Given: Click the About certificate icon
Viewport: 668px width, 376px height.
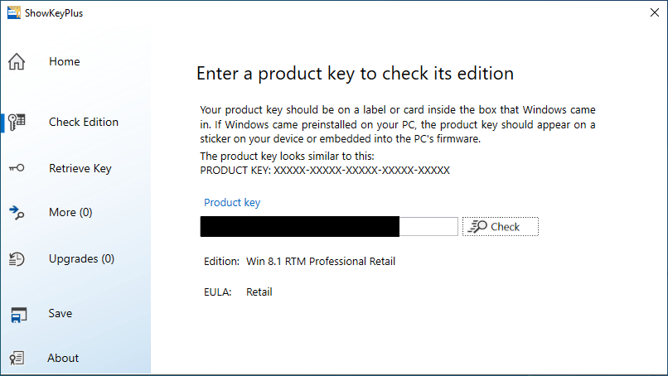Looking at the screenshot, I should pos(17,358).
